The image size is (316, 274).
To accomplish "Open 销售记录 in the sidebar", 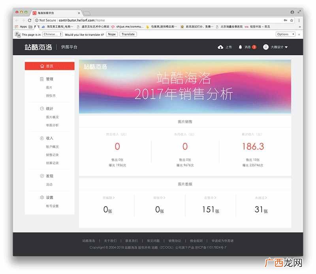I will 52,155.
